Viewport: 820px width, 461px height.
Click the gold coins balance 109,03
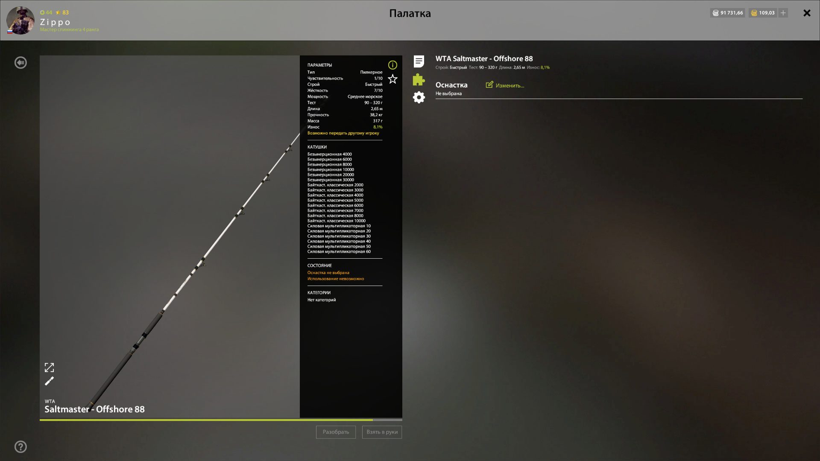click(x=763, y=13)
